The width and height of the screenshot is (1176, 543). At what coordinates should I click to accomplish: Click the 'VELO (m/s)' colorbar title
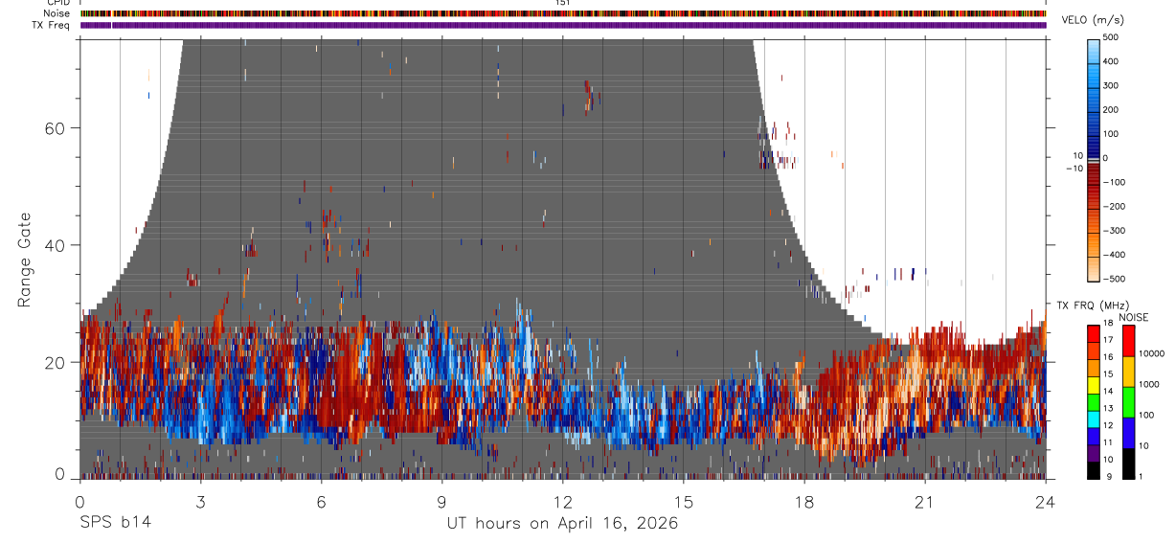(1093, 20)
